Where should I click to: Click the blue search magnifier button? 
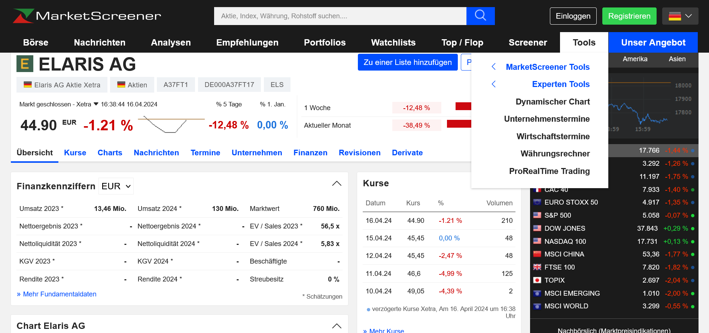480,16
